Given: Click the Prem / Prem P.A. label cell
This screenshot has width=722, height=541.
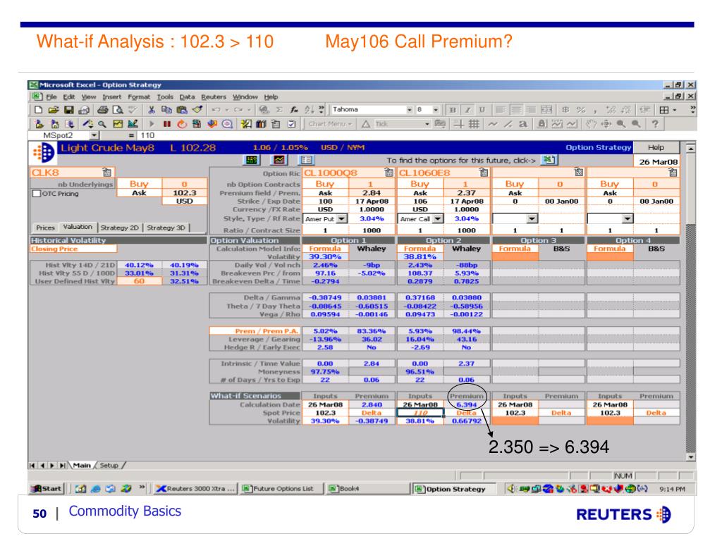Looking at the screenshot, I should [255, 331].
